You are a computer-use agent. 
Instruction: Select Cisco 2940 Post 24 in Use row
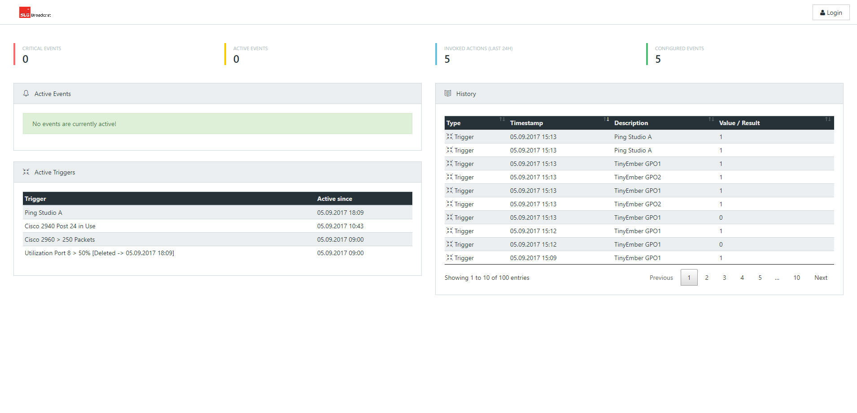60,226
